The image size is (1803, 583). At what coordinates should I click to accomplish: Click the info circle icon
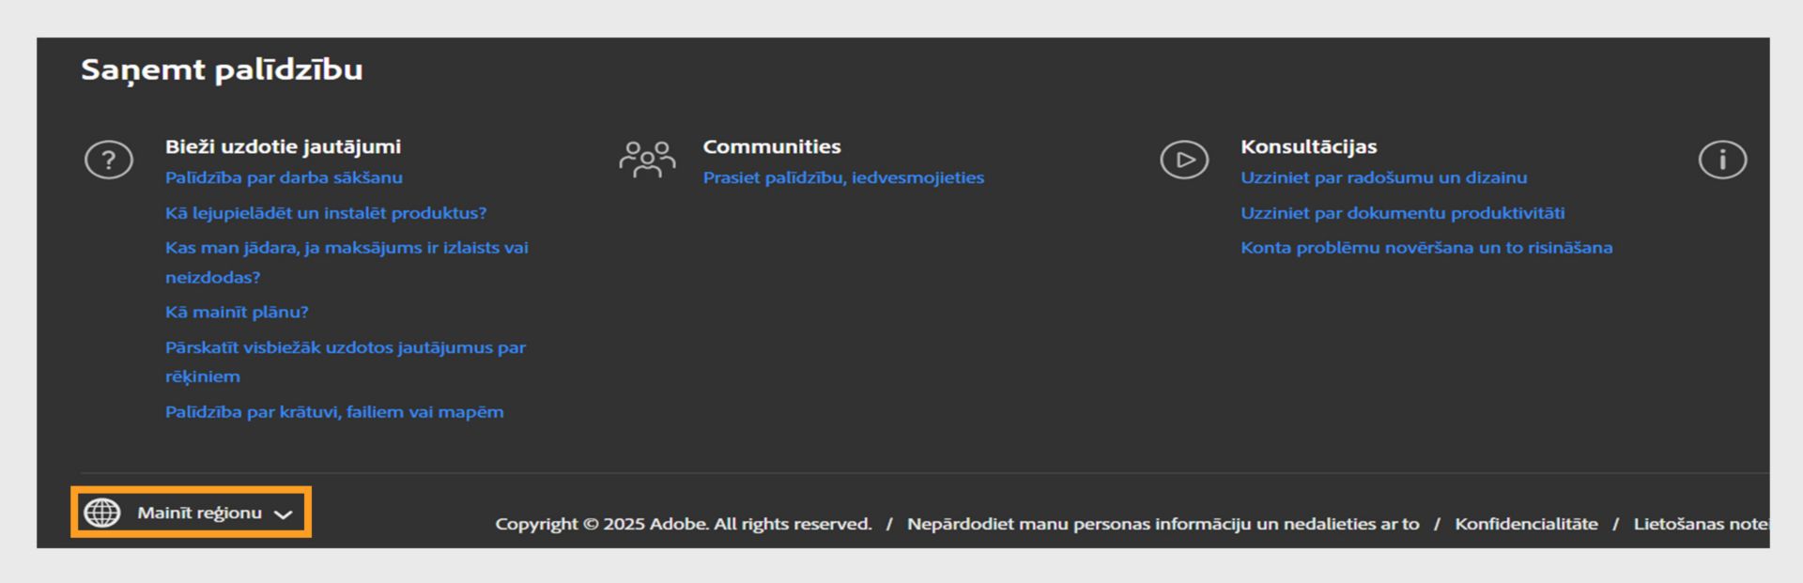1722,161
